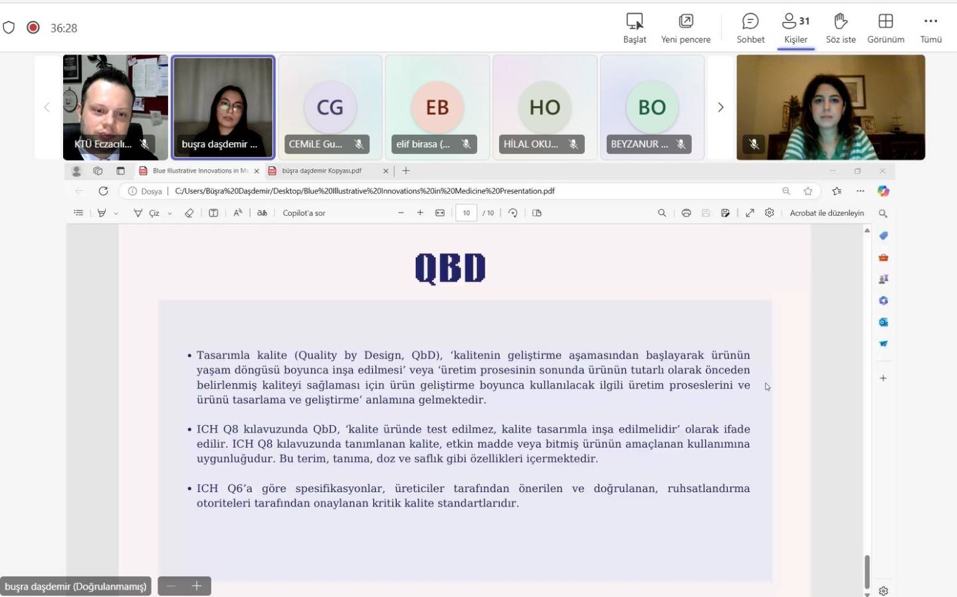Reload the page in shared browser
The height and width of the screenshot is (597, 957).
click(x=103, y=191)
